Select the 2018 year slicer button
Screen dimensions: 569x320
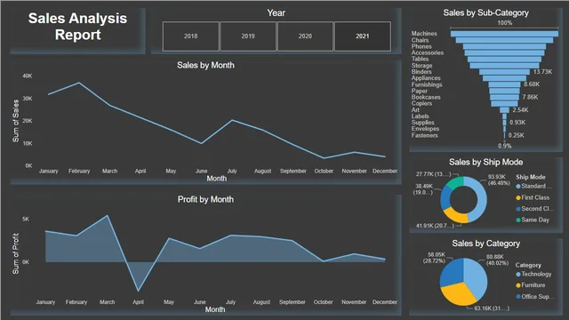(x=191, y=36)
